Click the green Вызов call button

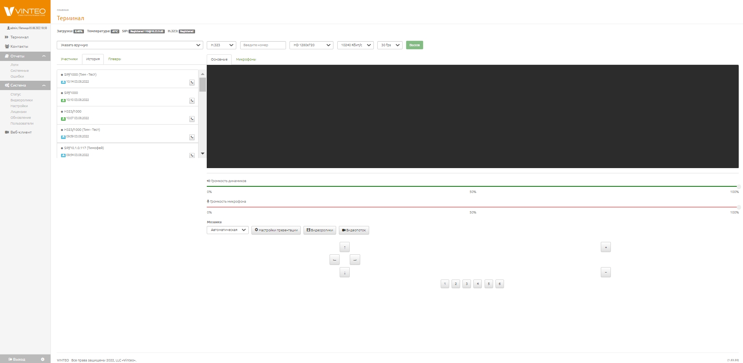click(415, 45)
